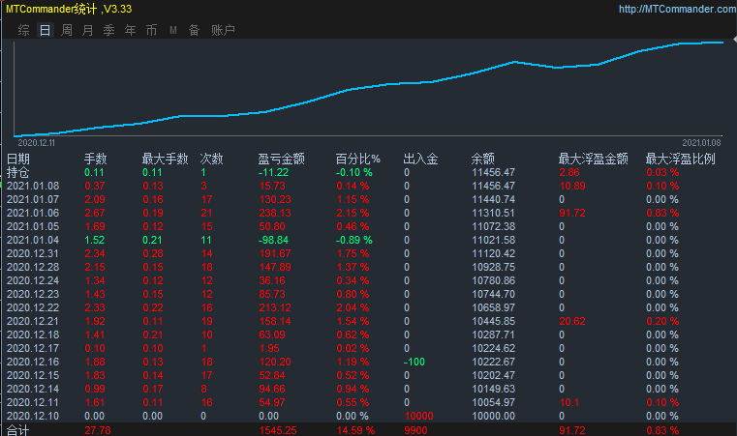This screenshot has height=436, width=737.
Task: Open the http://MTCommander.com link
Action: [x=677, y=9]
